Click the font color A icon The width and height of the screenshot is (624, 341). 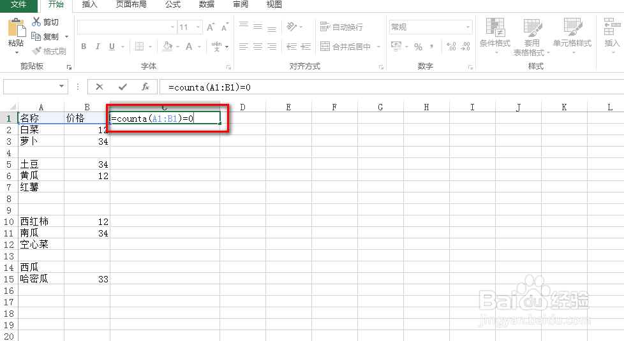[189, 47]
